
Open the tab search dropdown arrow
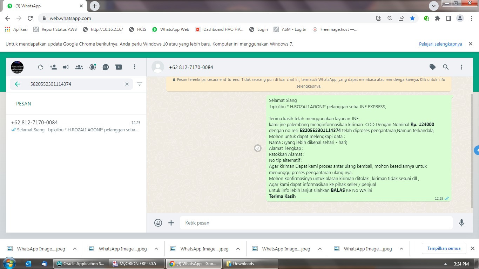click(x=434, y=6)
